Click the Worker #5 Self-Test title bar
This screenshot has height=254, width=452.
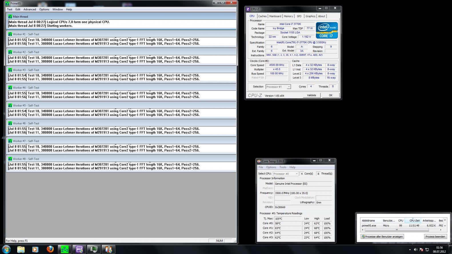tap(121, 105)
